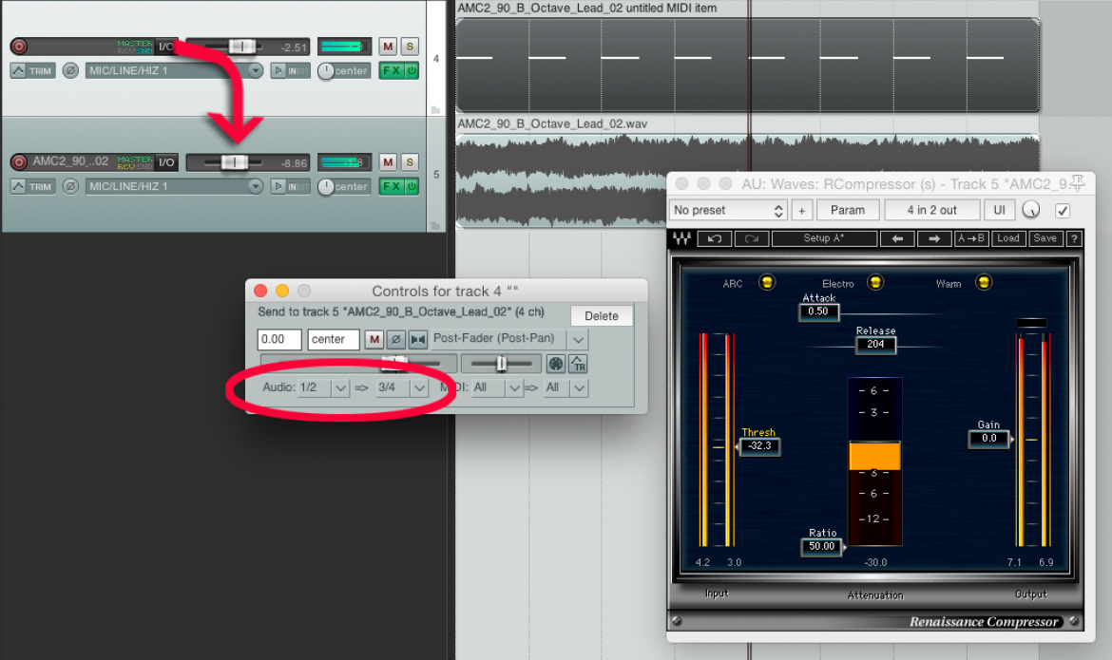Click the Waves logo in the plugin toolbar
This screenshot has height=660, width=1112.
coord(682,239)
